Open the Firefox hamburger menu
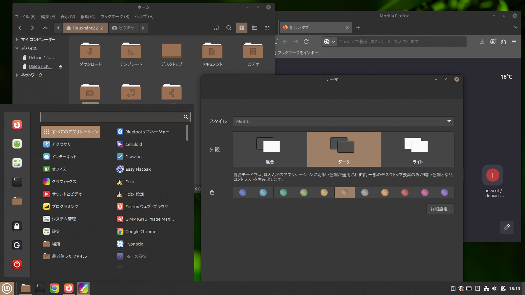Image resolution: width=525 pixels, height=295 pixels. coord(514,42)
